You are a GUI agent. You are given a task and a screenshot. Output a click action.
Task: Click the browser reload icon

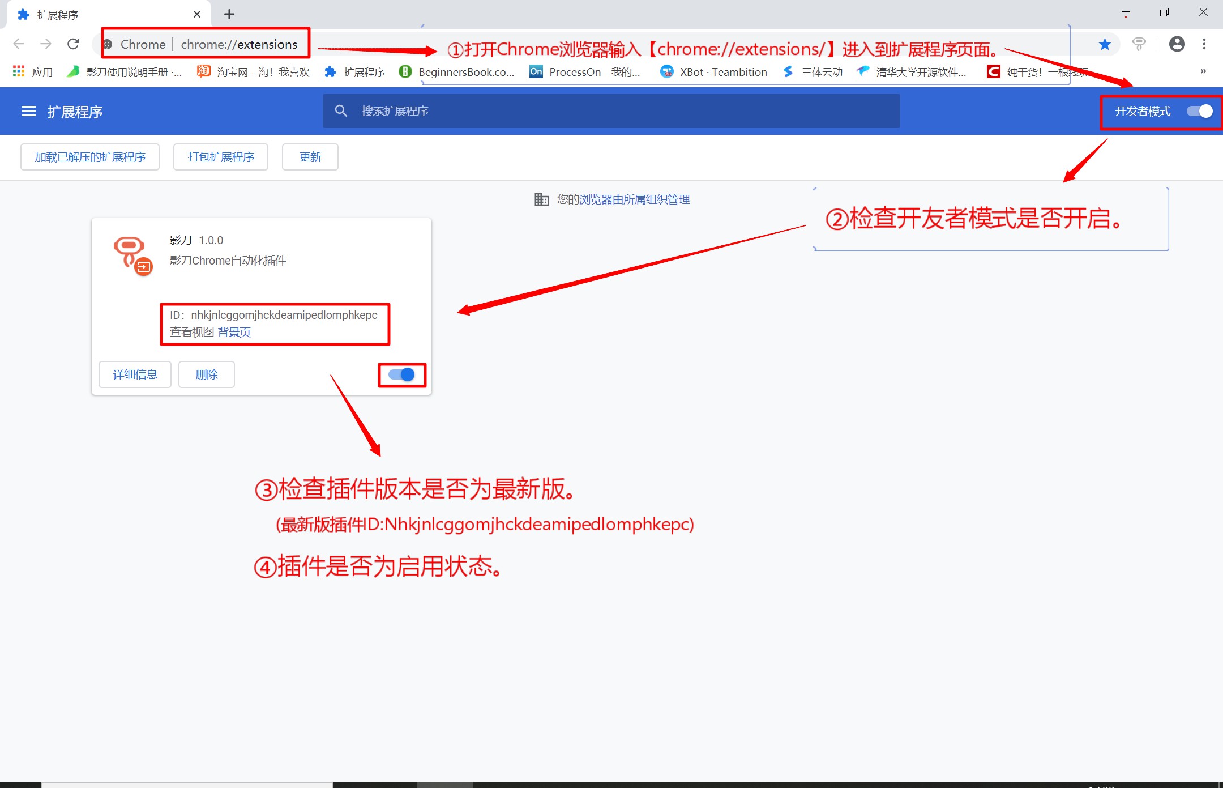coord(73,44)
